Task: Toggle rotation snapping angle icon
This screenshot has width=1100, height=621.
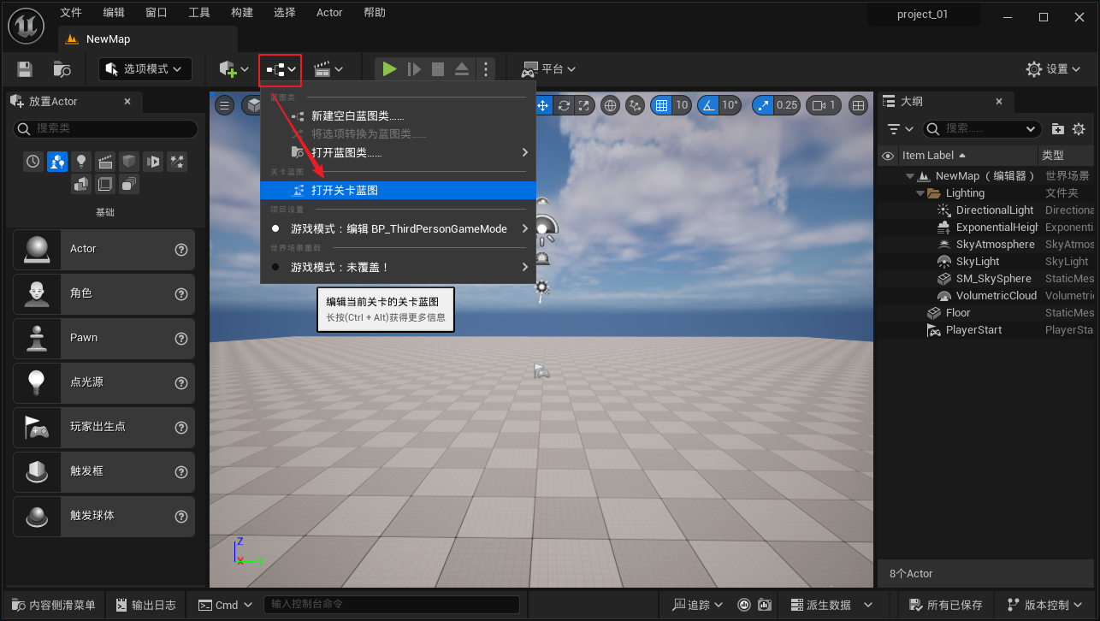Action: tap(708, 105)
